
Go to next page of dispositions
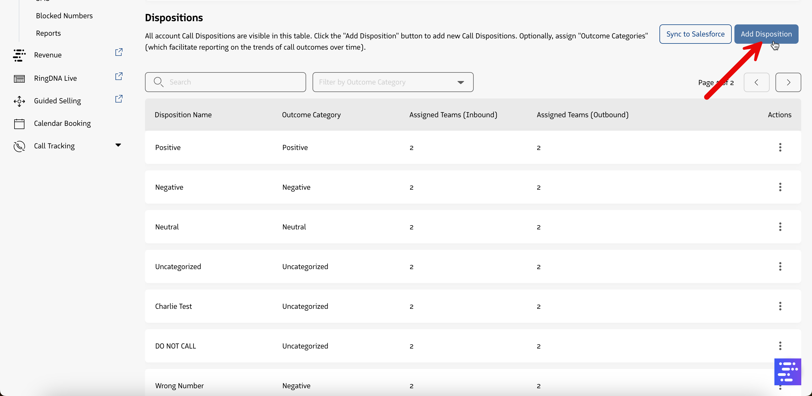click(788, 83)
